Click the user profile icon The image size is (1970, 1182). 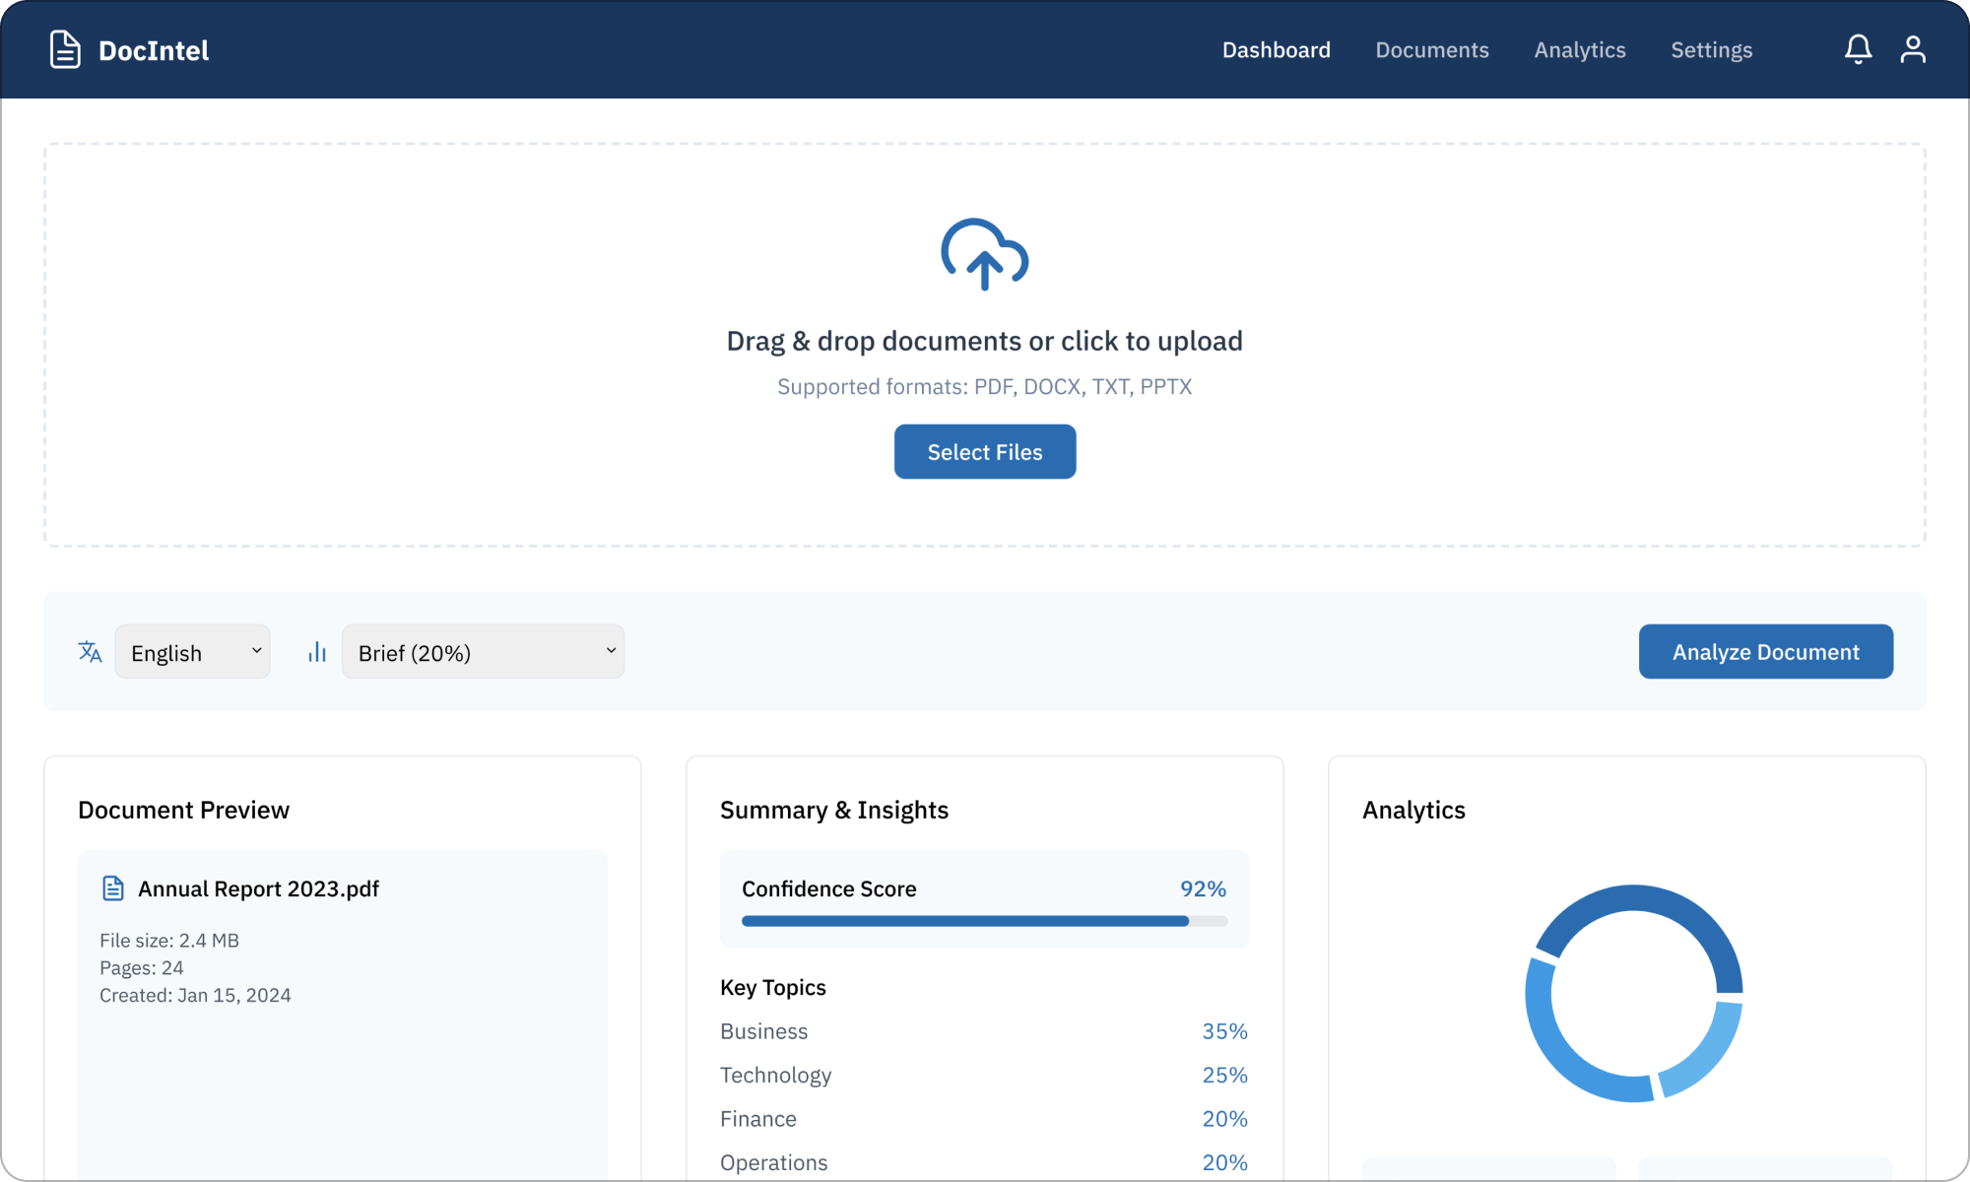[1913, 49]
